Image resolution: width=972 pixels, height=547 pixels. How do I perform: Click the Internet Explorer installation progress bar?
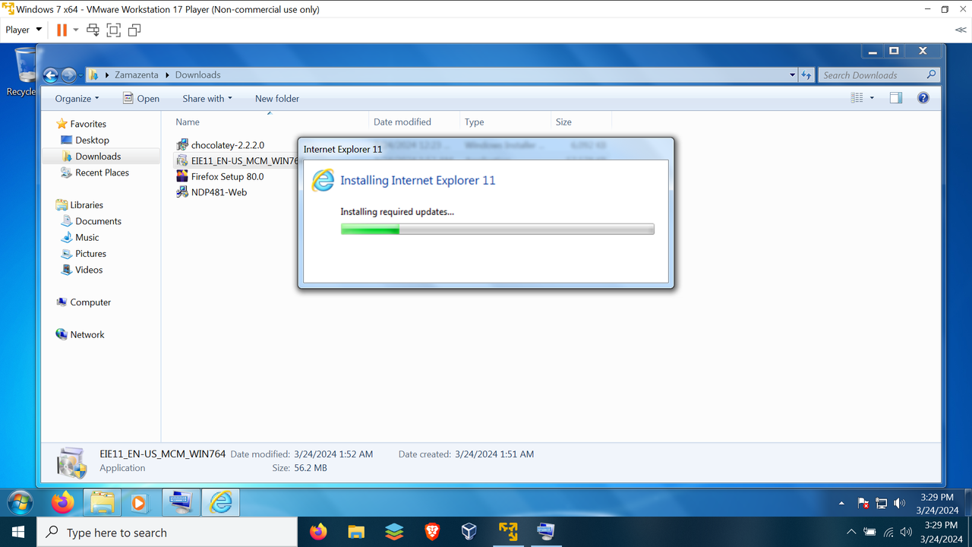[497, 229]
